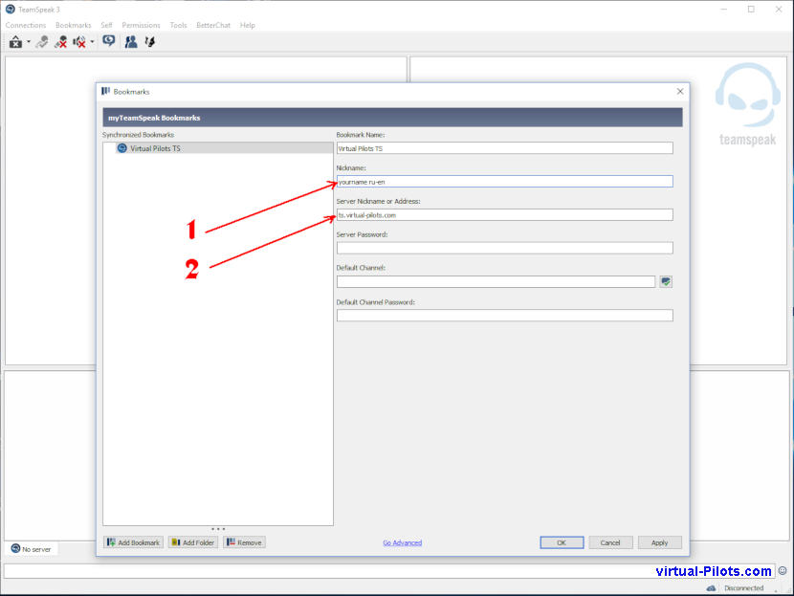Maximize the TeamSpeak 3 window
Image resolution: width=794 pixels, height=596 pixels.
click(x=751, y=10)
